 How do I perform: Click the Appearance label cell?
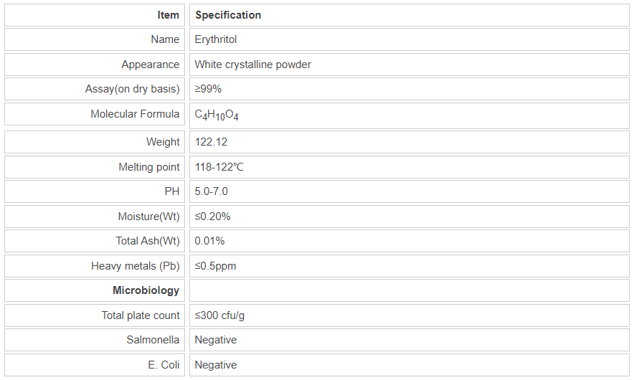151,65
